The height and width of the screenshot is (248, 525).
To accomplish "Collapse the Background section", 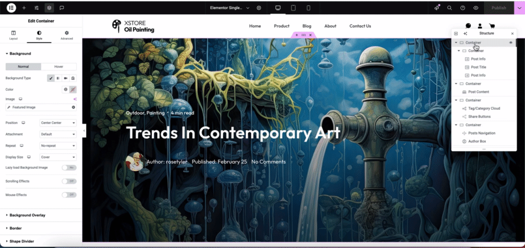I will click(x=20, y=54).
